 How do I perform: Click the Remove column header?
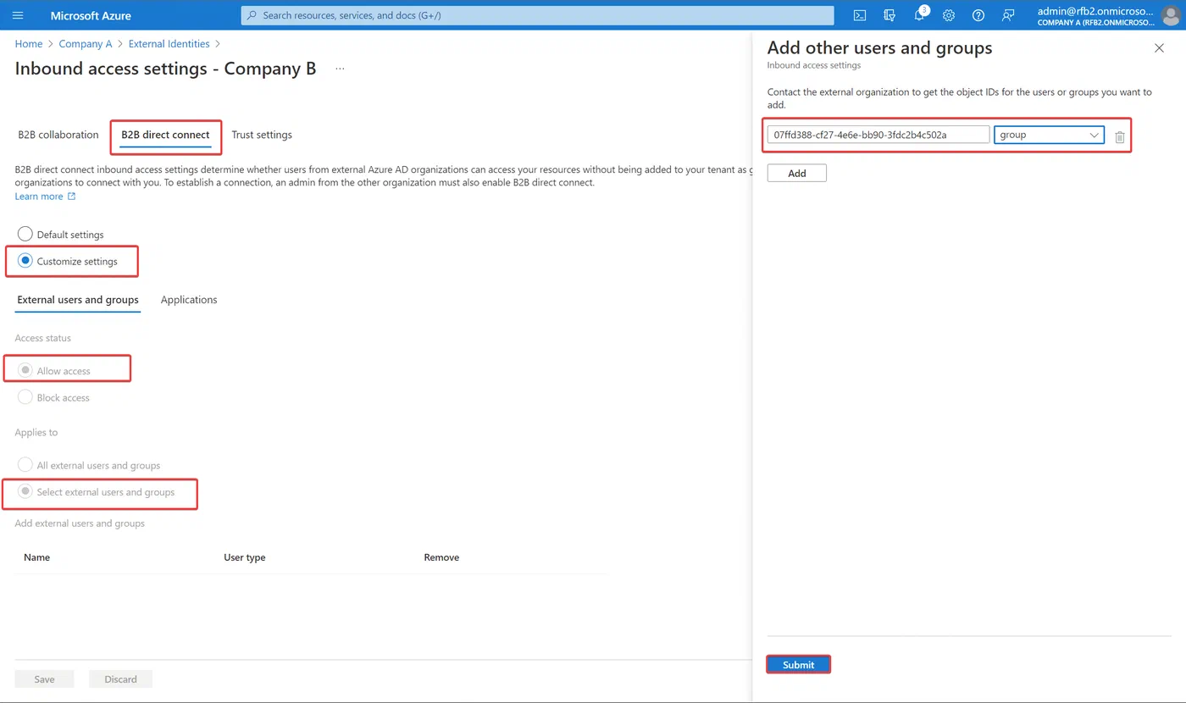click(x=441, y=557)
